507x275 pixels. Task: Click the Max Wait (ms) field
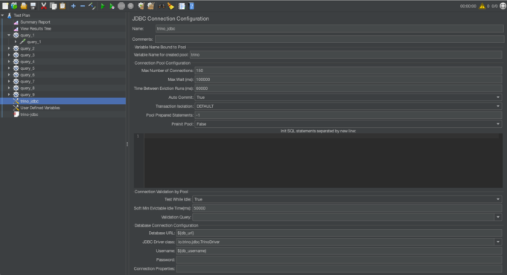[x=348, y=80]
